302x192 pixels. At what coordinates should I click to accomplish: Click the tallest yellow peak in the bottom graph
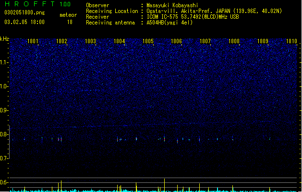164,185
